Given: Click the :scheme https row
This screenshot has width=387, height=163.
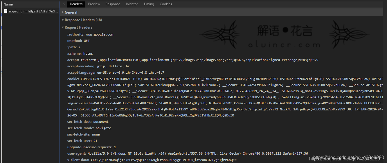Looking at the screenshot, I should (80, 53).
